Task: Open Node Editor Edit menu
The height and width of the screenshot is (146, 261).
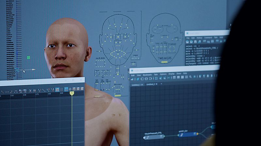Action: [x=133, y=75]
